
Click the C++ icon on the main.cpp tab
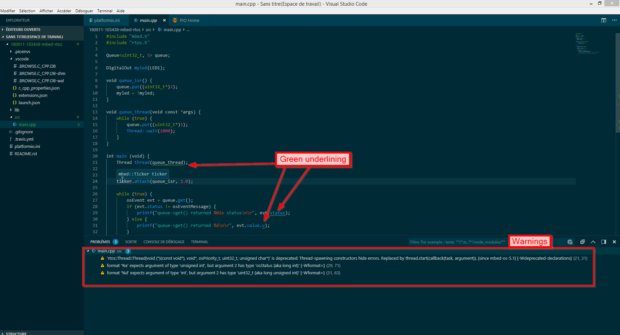click(x=135, y=20)
